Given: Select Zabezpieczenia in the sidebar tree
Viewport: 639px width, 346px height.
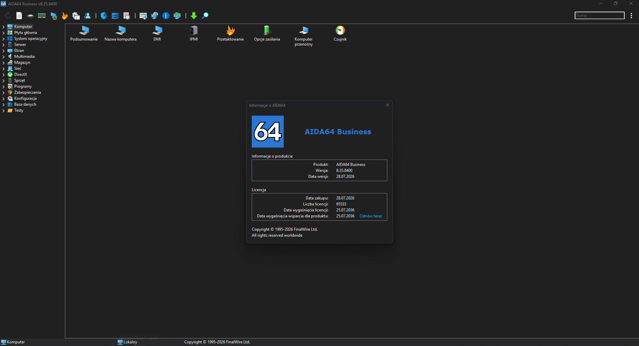Looking at the screenshot, I should [28, 92].
